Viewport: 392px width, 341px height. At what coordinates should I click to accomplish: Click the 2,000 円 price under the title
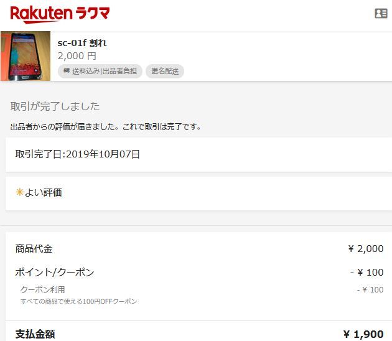point(77,56)
